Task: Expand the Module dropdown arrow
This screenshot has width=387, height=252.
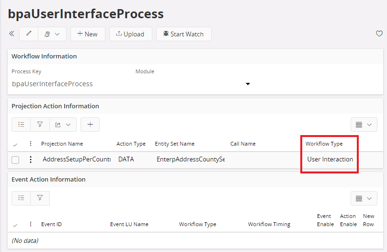Action: click(248, 84)
